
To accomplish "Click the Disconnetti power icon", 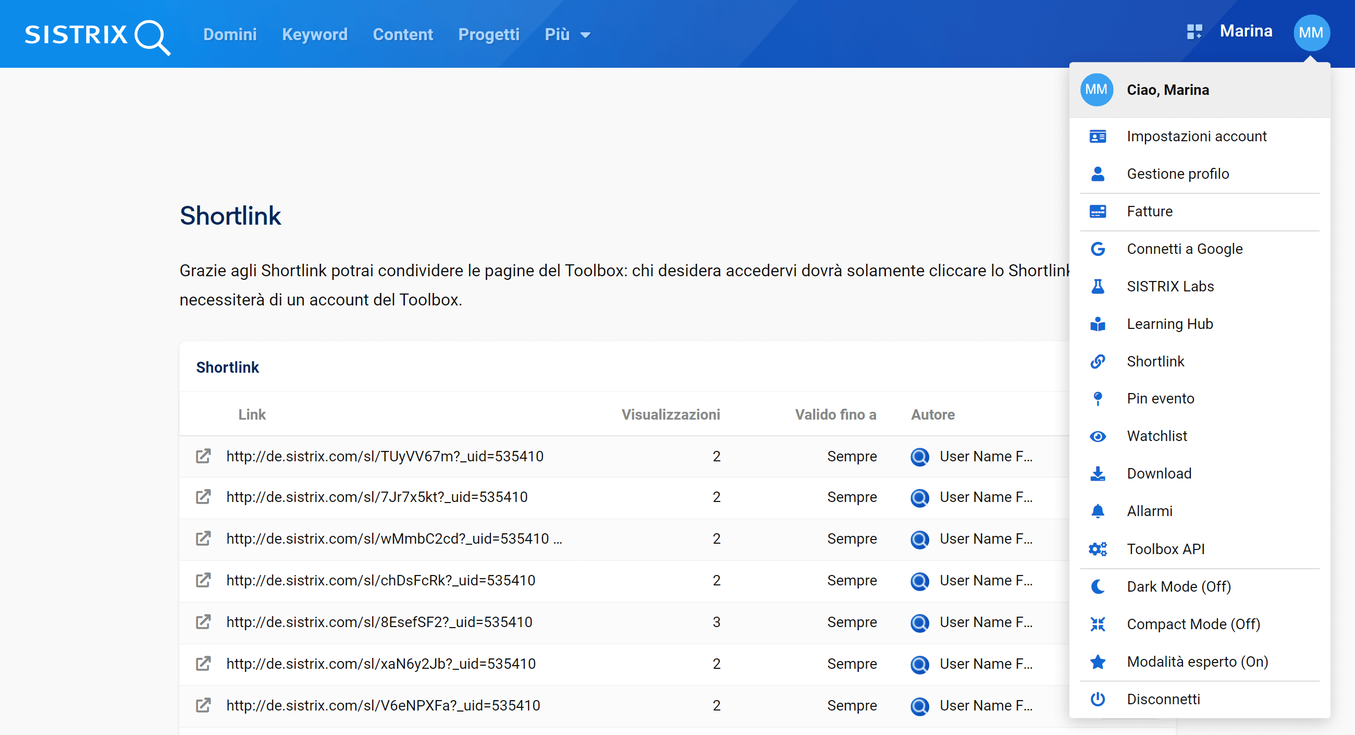I will point(1098,699).
